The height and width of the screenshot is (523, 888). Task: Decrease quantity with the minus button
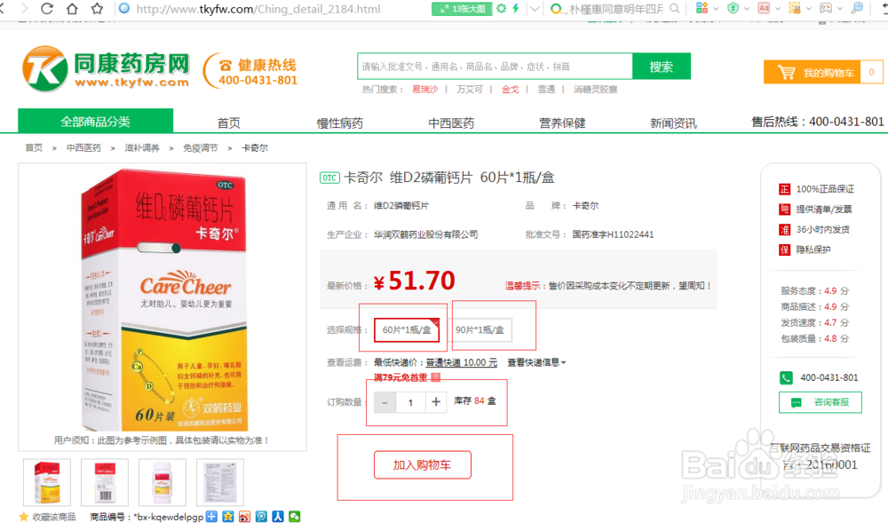click(385, 402)
